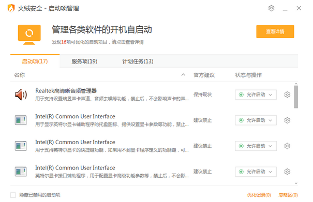Click the description starting 用于支持英特尔显卡的快捷键功能

pos(112,150)
